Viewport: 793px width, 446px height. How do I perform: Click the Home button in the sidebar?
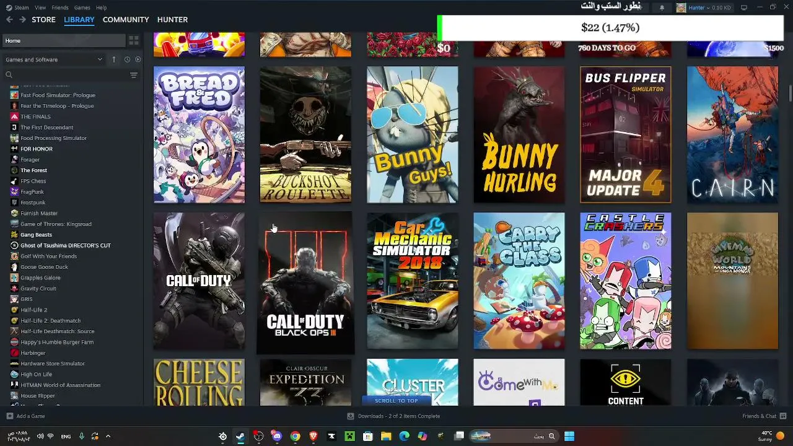(64, 41)
